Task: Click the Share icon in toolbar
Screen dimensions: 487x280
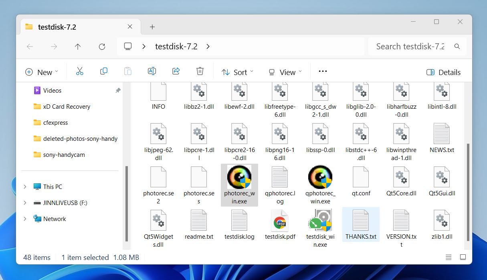Action: tap(176, 71)
